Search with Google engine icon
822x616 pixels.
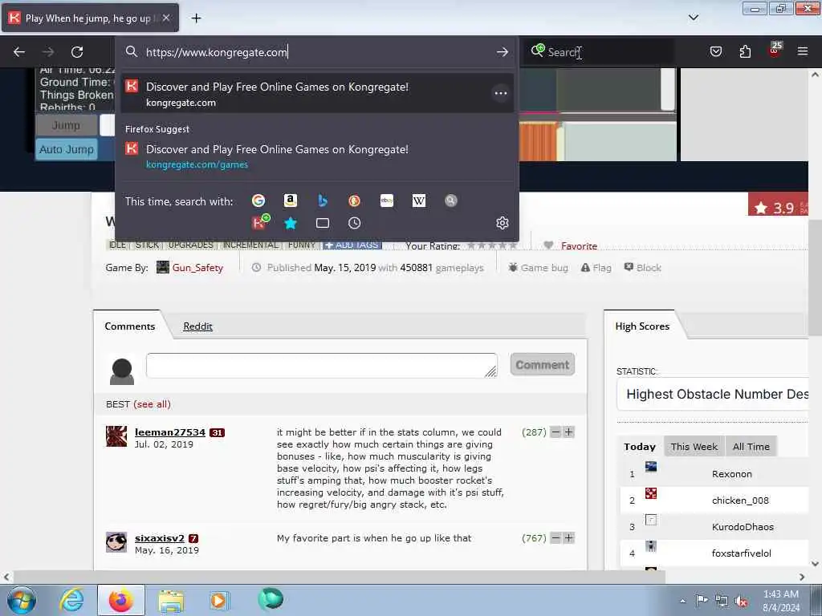click(258, 201)
